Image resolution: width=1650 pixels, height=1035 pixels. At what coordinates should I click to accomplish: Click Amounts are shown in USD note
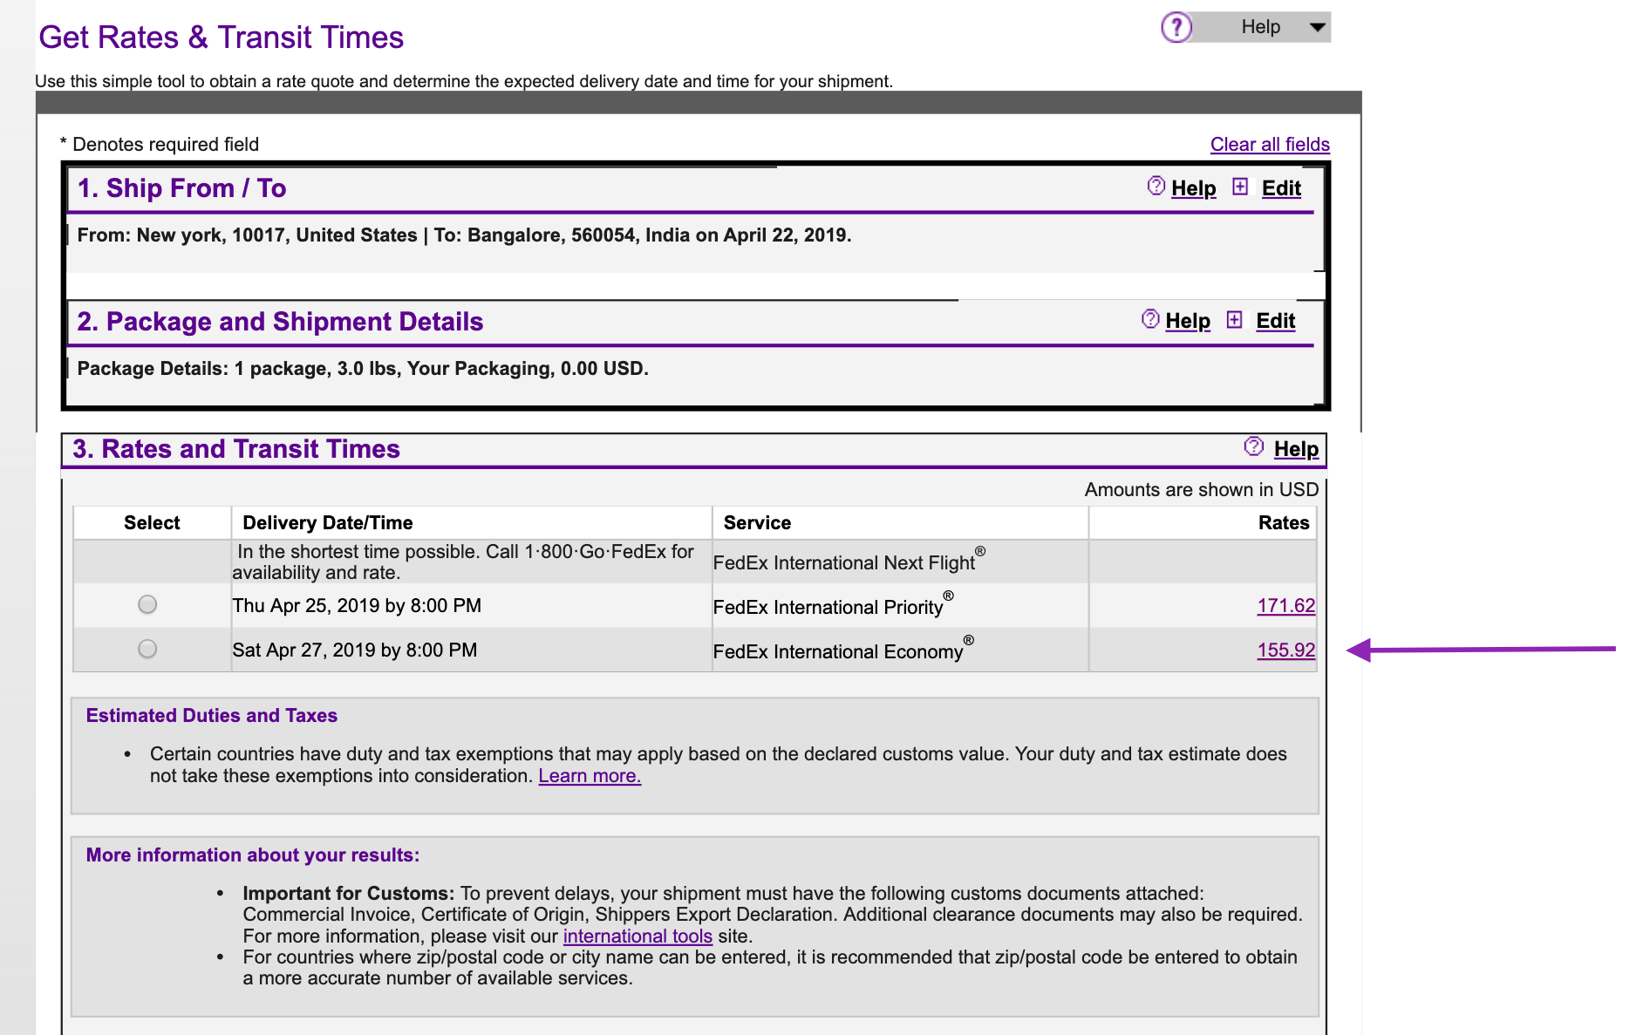pyautogui.click(x=1202, y=490)
